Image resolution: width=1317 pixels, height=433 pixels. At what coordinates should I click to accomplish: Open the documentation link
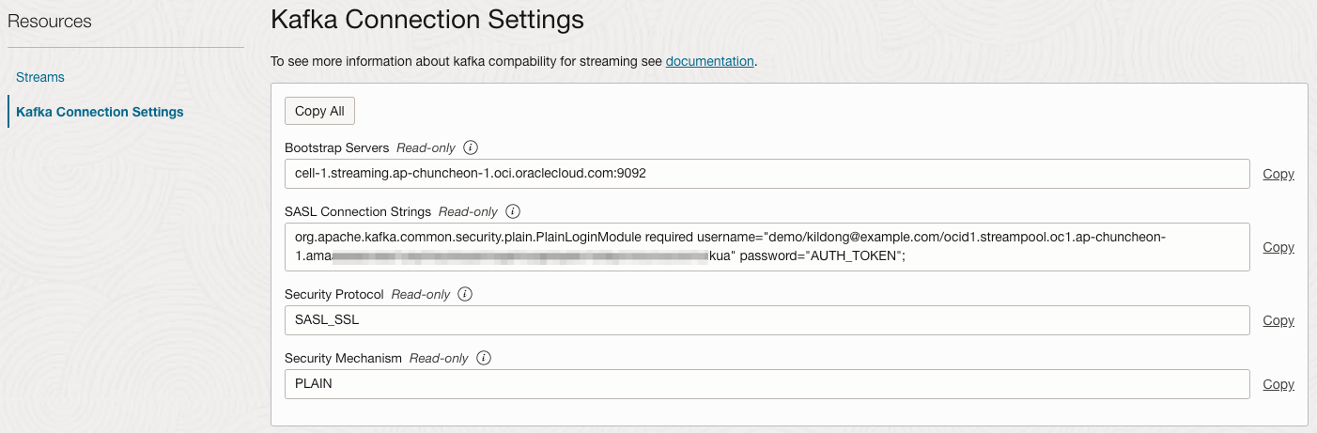(x=709, y=61)
